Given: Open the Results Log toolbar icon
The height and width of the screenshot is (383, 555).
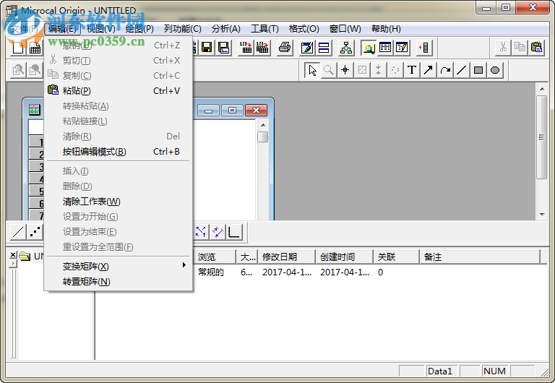Looking at the screenshot, I should pyautogui.click(x=385, y=48).
